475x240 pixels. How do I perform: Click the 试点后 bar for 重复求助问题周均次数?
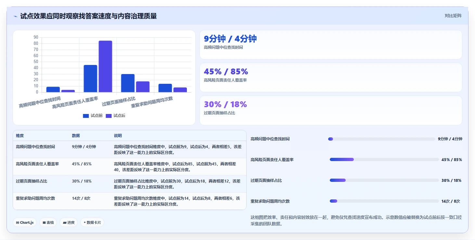click(x=180, y=90)
